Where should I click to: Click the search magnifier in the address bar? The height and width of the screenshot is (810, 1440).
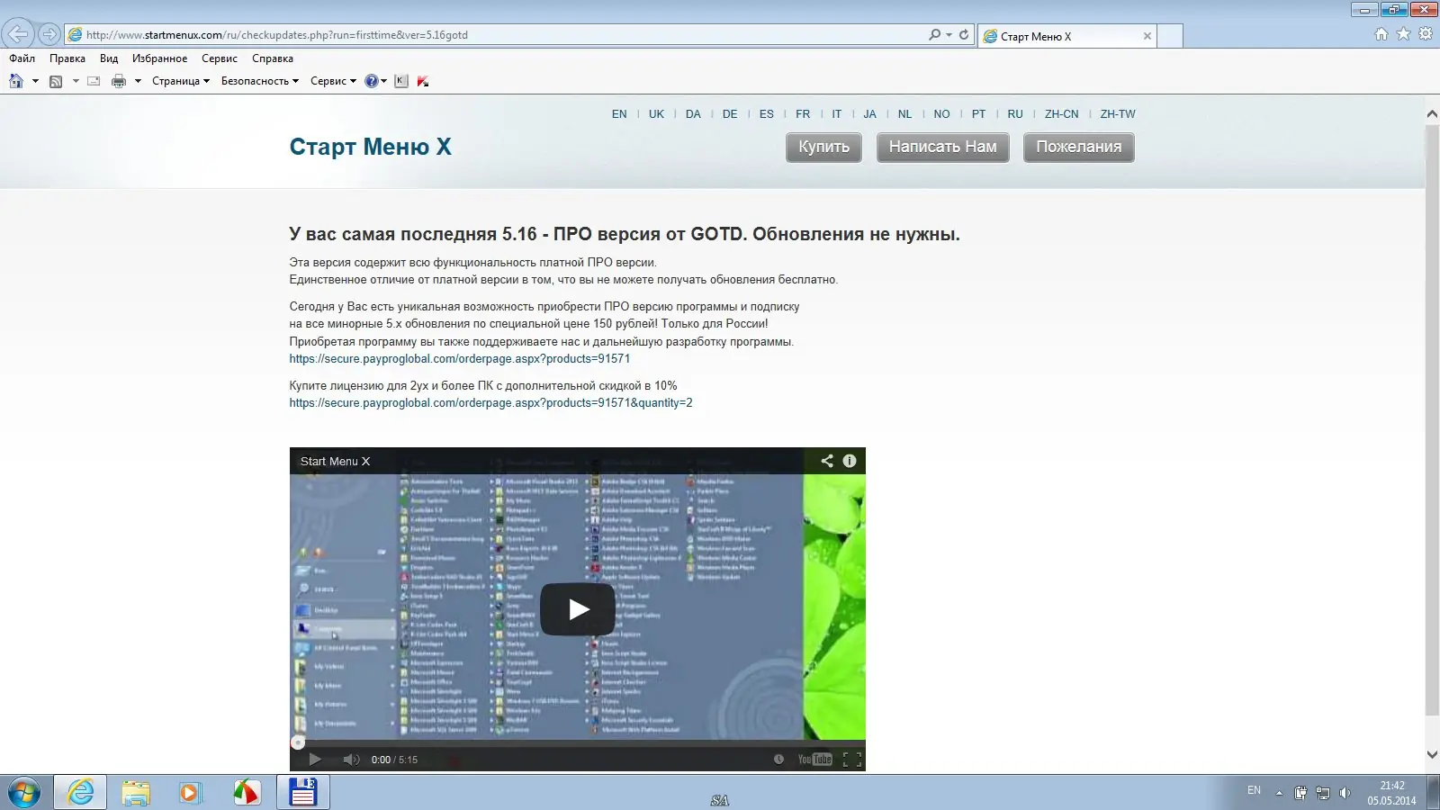click(x=935, y=34)
